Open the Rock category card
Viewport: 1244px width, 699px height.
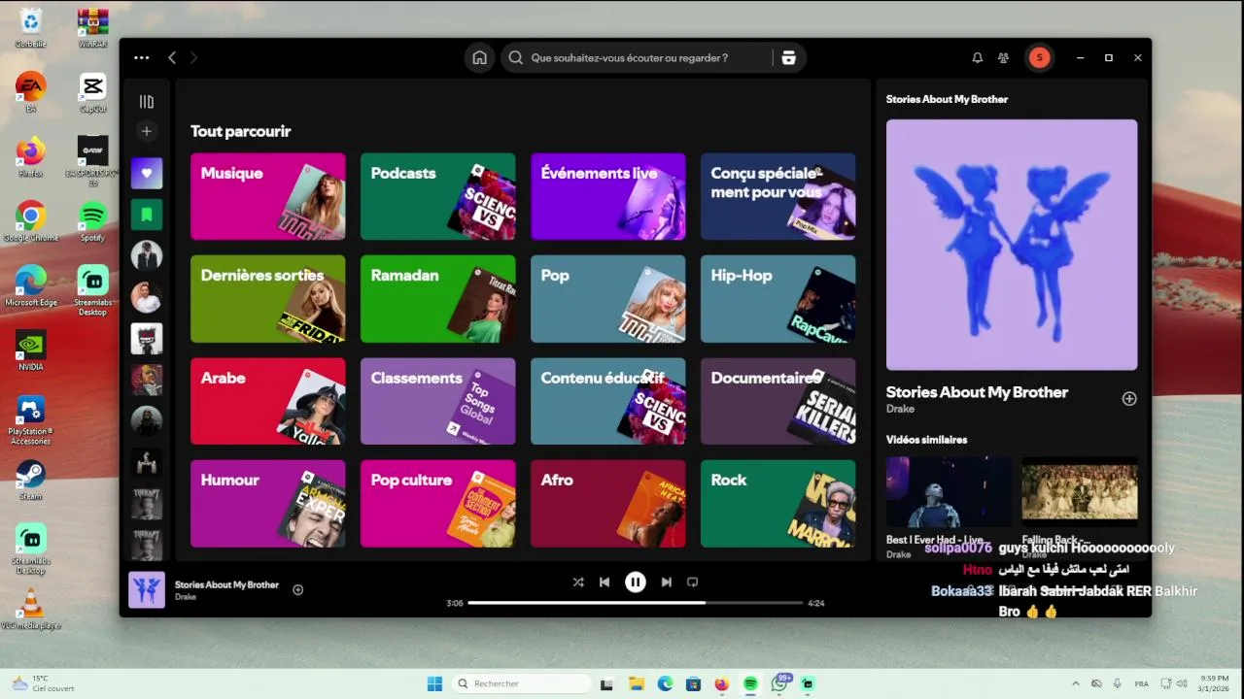[x=778, y=504]
